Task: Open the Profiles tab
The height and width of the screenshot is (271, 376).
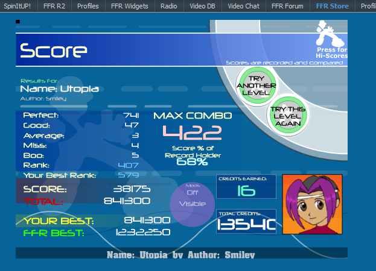Action: tap(88, 6)
